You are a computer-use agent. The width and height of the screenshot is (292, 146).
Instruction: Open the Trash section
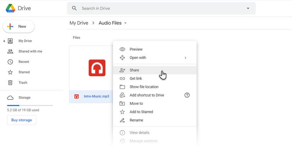click(x=23, y=83)
